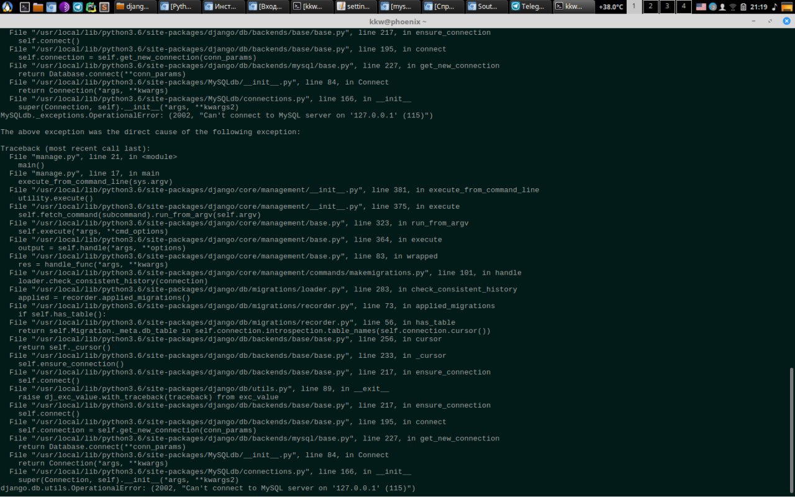Screen dimensions: 795x497
Task: Open the US flag keyboard layout indicator
Action: [x=701, y=7]
